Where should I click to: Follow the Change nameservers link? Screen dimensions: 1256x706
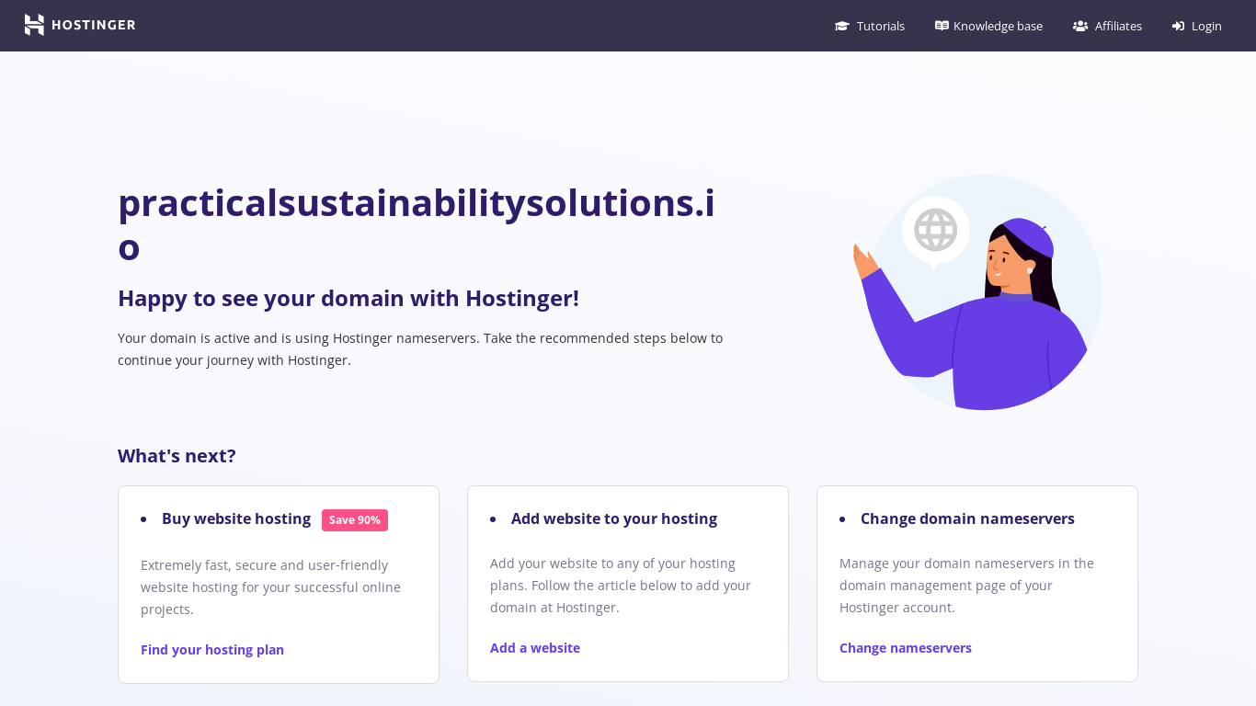tap(906, 648)
